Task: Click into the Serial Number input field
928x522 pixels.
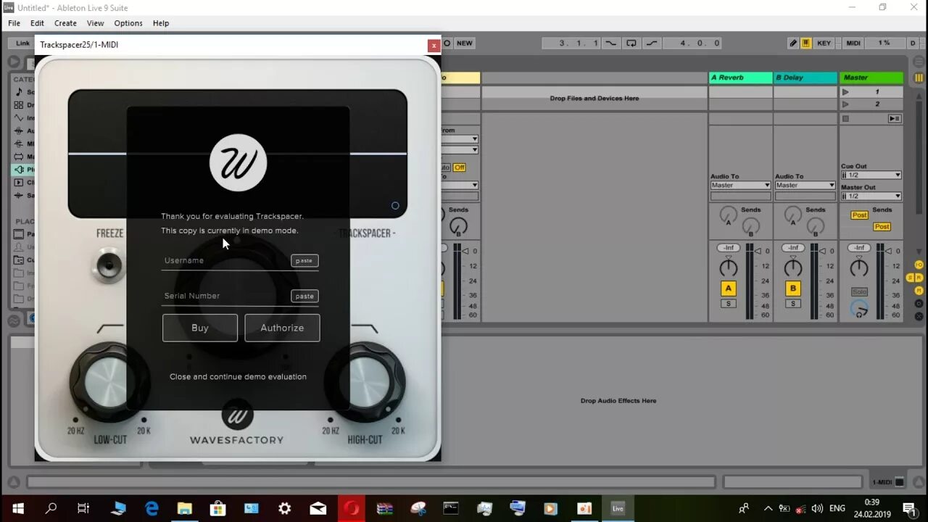Action: tap(225, 296)
